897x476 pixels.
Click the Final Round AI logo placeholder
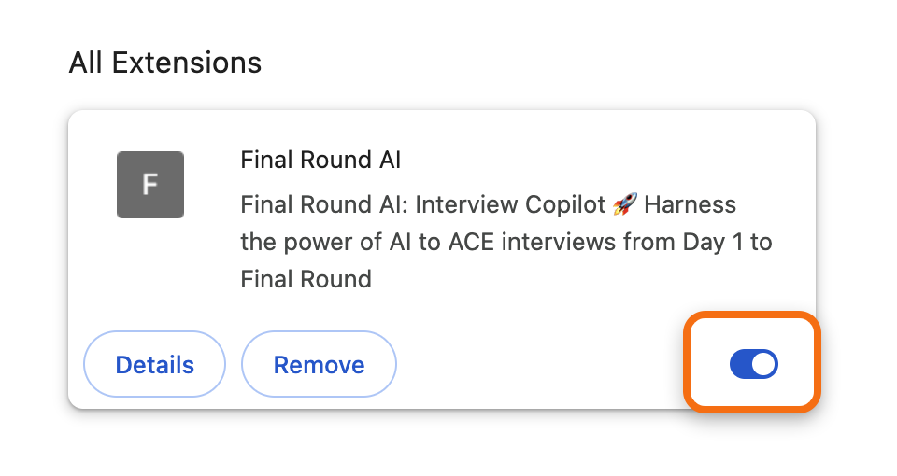pos(150,185)
